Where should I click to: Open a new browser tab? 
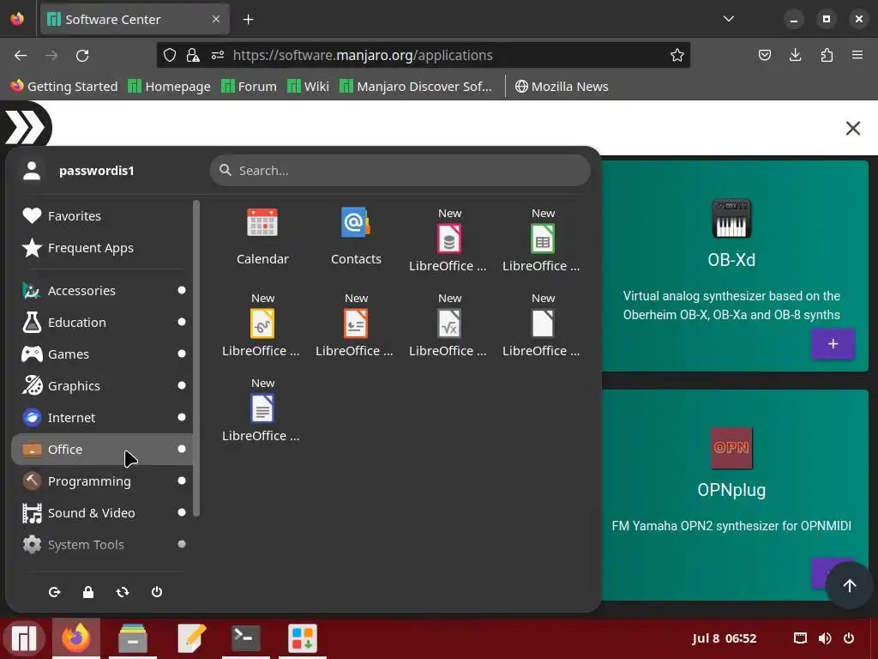pyautogui.click(x=248, y=19)
